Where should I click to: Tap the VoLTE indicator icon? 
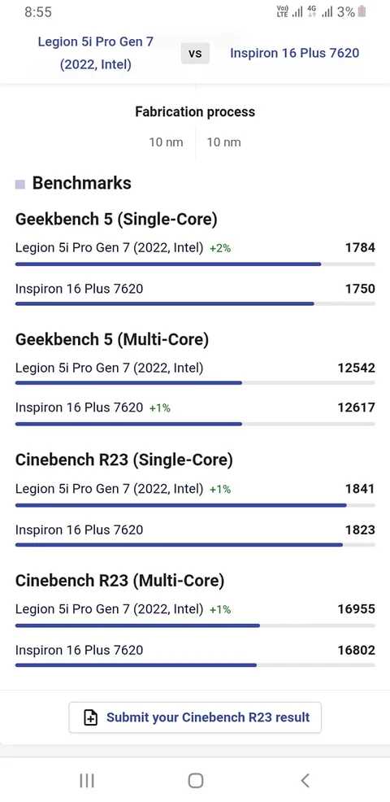(282, 11)
